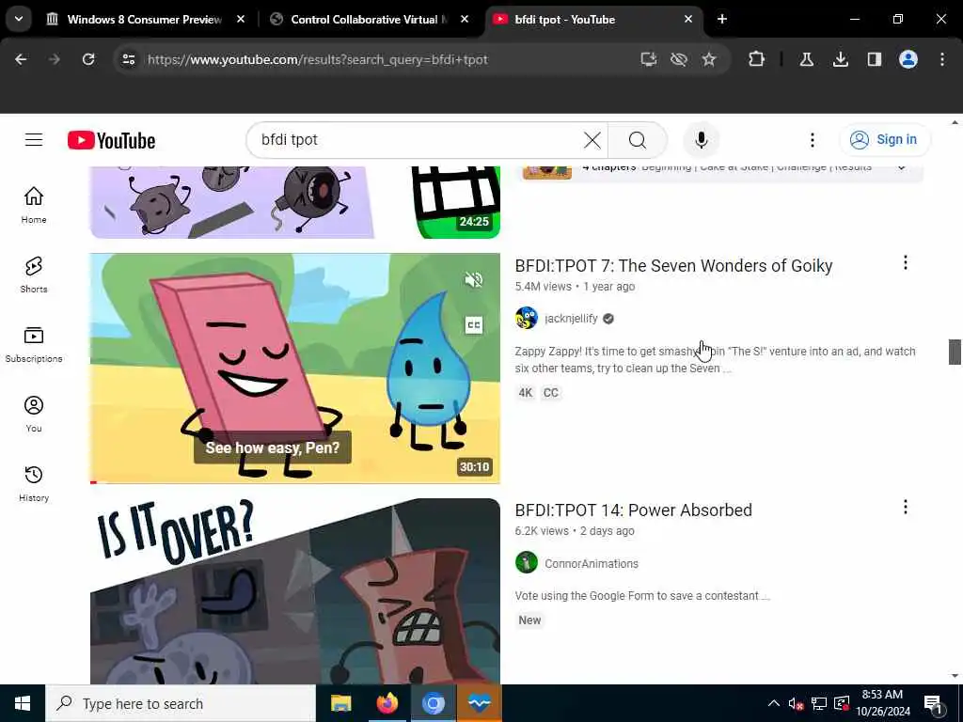
Task: Submit search with magnifier button
Action: 637,140
